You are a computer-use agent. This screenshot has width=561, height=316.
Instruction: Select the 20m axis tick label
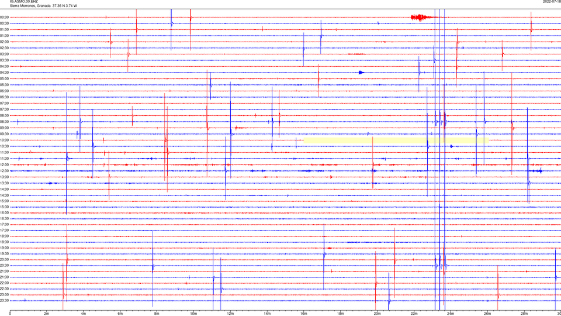tap(377, 314)
